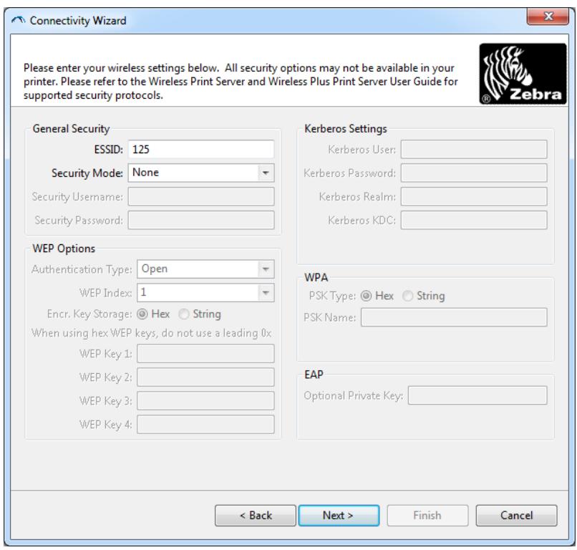Click the 'WPA' group label

point(316,277)
